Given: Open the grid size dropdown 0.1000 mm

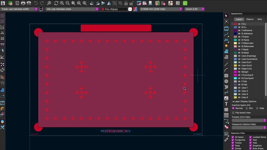Looking at the screenshot, I should click(161, 9).
